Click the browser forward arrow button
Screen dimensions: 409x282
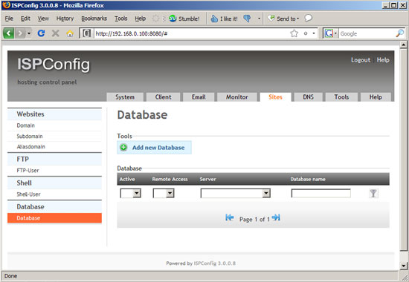coord(20,33)
